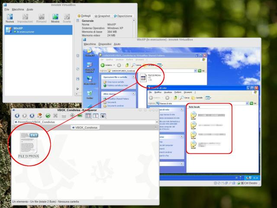Click Risorse di rete address field
The width and height of the screenshot is (277, 208).
(x=203, y=103)
